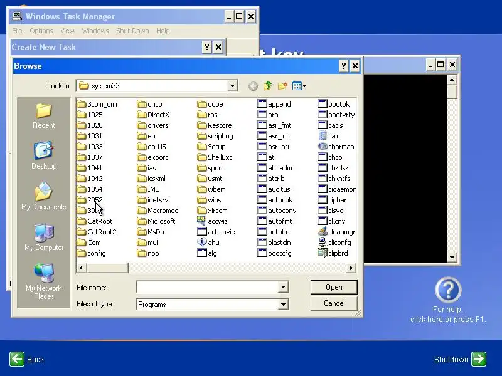Select the 3com_dmi folder
The width and height of the screenshot is (502, 376).
97,104
